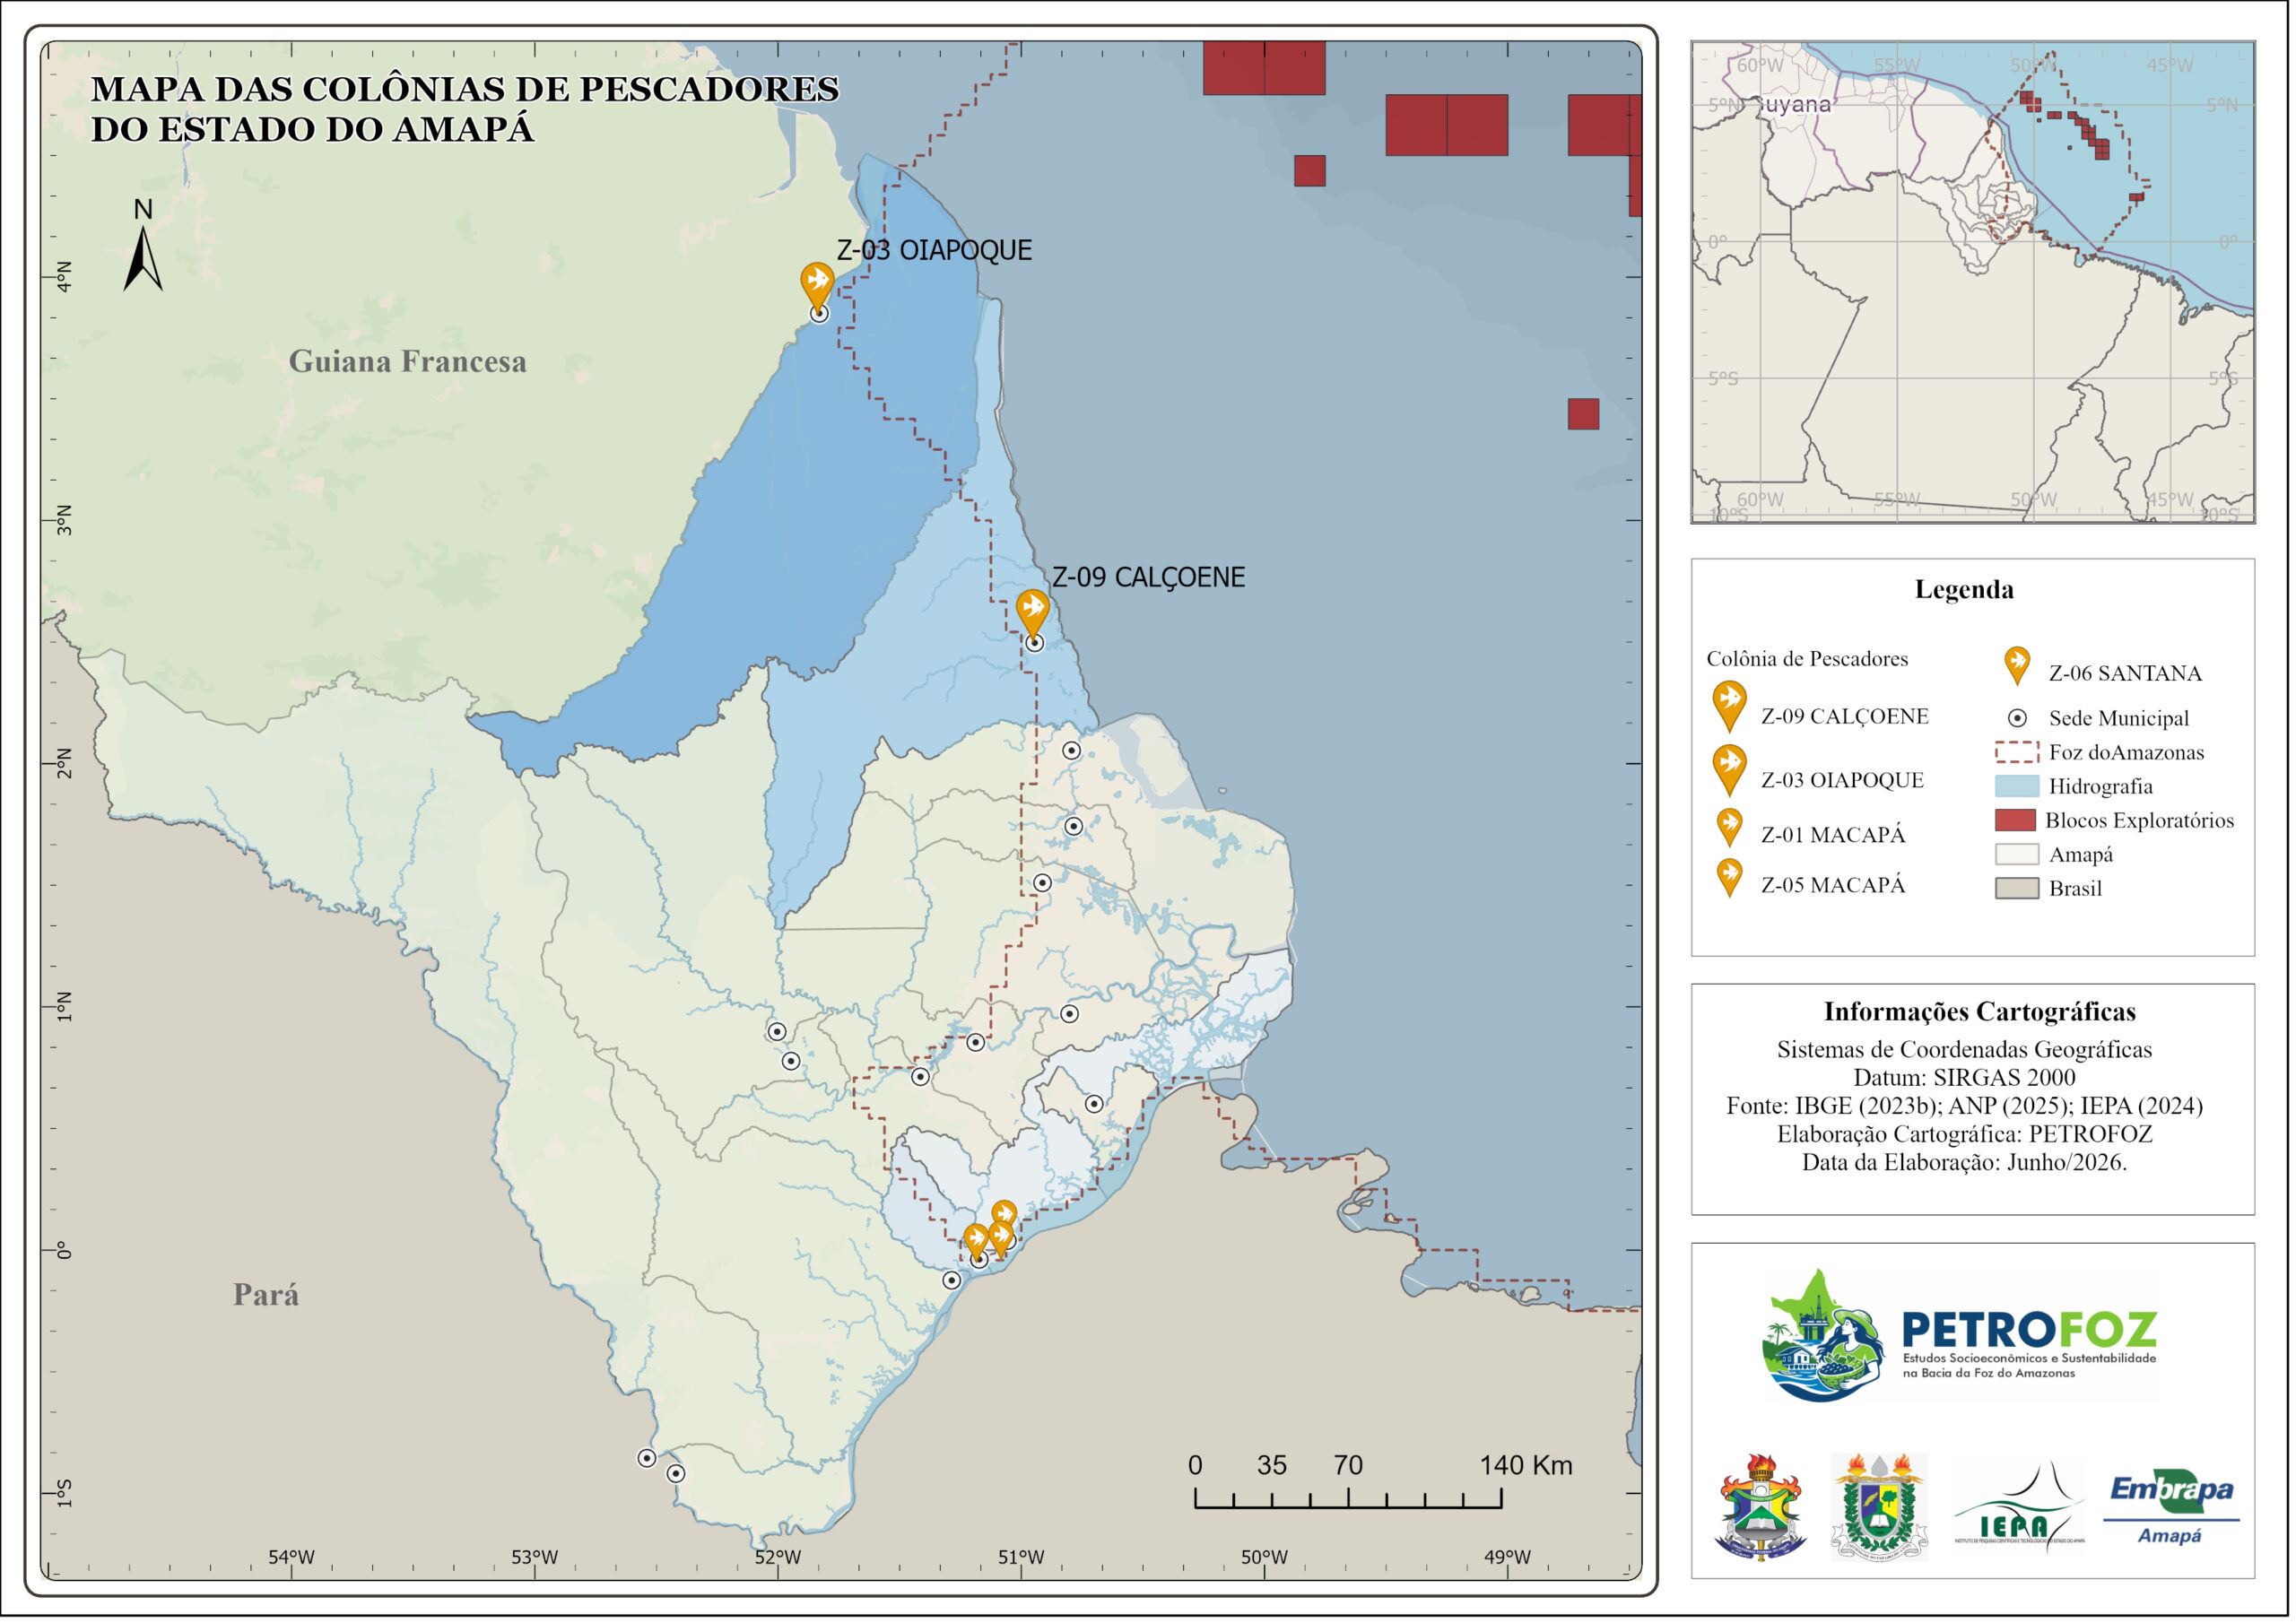Click the 'Informações Cartográficas' heading
Viewport: 2296px width, 1623px height.
(1981, 1013)
